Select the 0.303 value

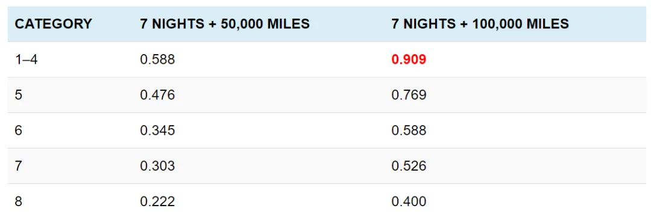click(157, 166)
